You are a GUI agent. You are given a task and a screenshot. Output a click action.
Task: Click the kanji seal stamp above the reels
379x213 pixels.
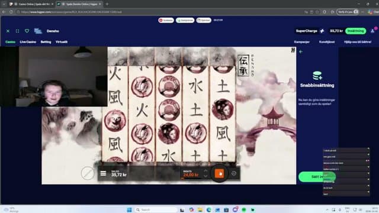pyautogui.click(x=243, y=65)
